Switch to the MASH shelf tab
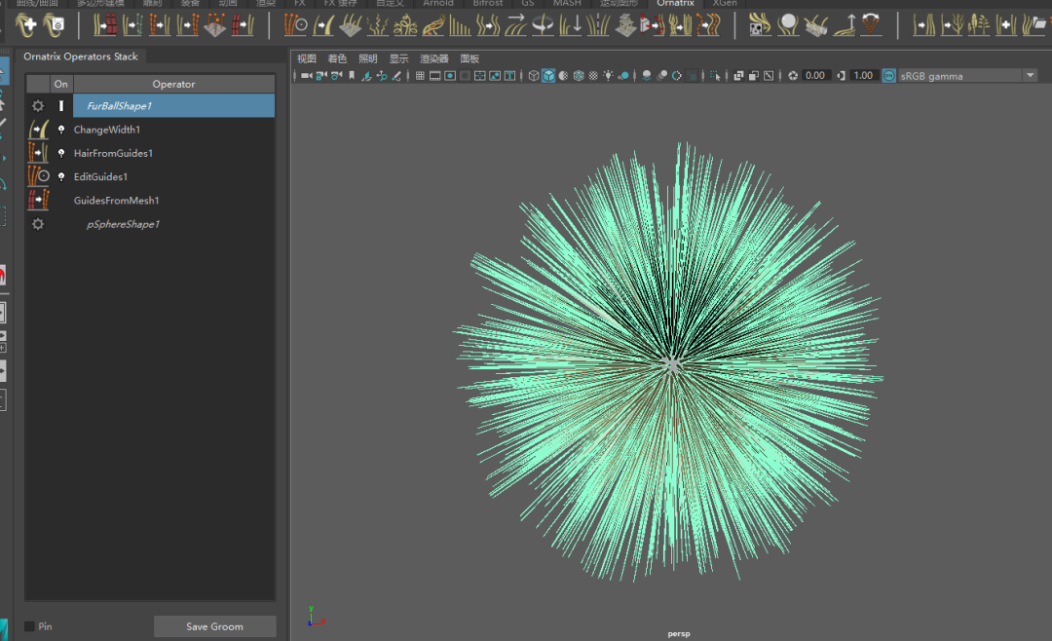This screenshot has width=1052, height=641. [567, 4]
